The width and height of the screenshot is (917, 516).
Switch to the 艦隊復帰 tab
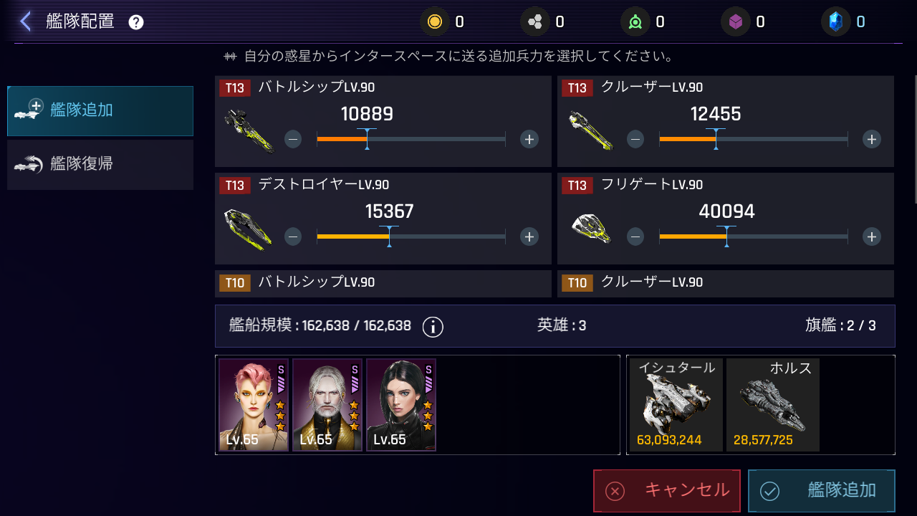tap(100, 165)
